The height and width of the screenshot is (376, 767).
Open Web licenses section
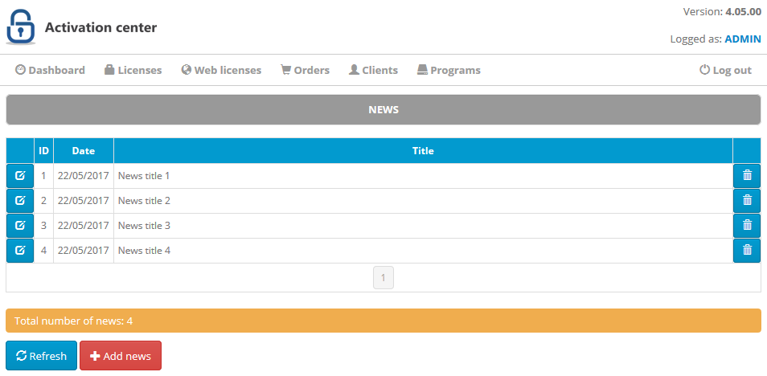point(221,70)
